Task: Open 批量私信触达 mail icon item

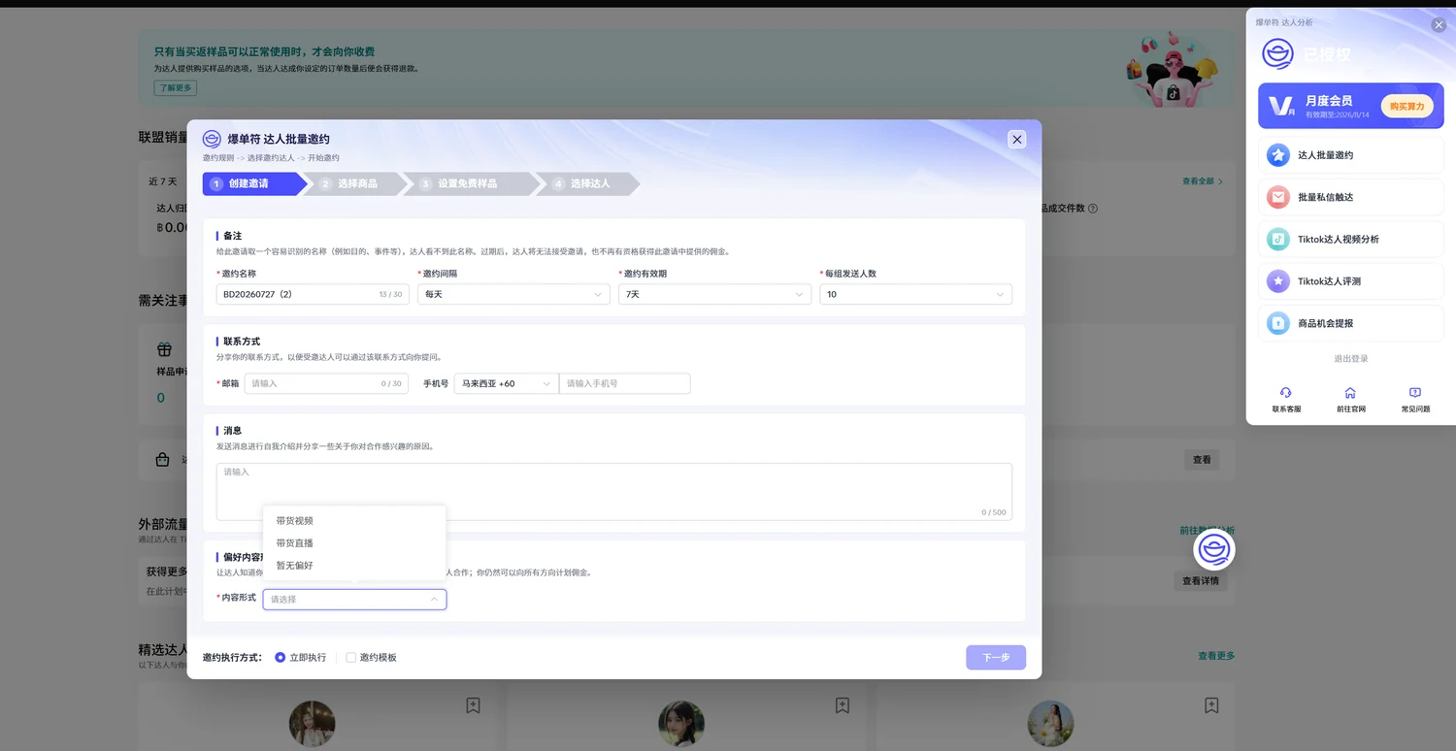Action: pyautogui.click(x=1350, y=197)
